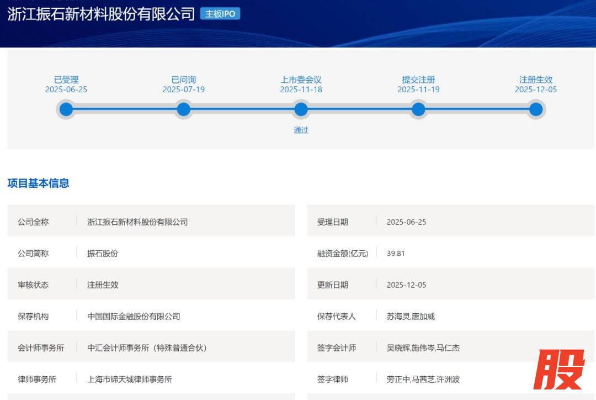Viewport: 596px width, 400px height.
Task: Click the 已受理 timeline node circle
Action: coord(66,109)
